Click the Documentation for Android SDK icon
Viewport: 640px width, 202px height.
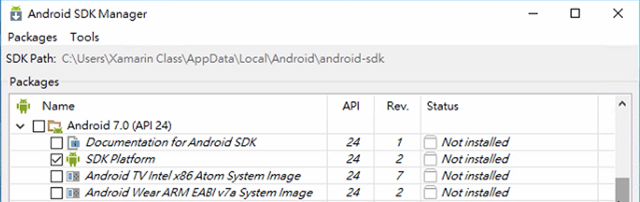pyautogui.click(x=73, y=142)
